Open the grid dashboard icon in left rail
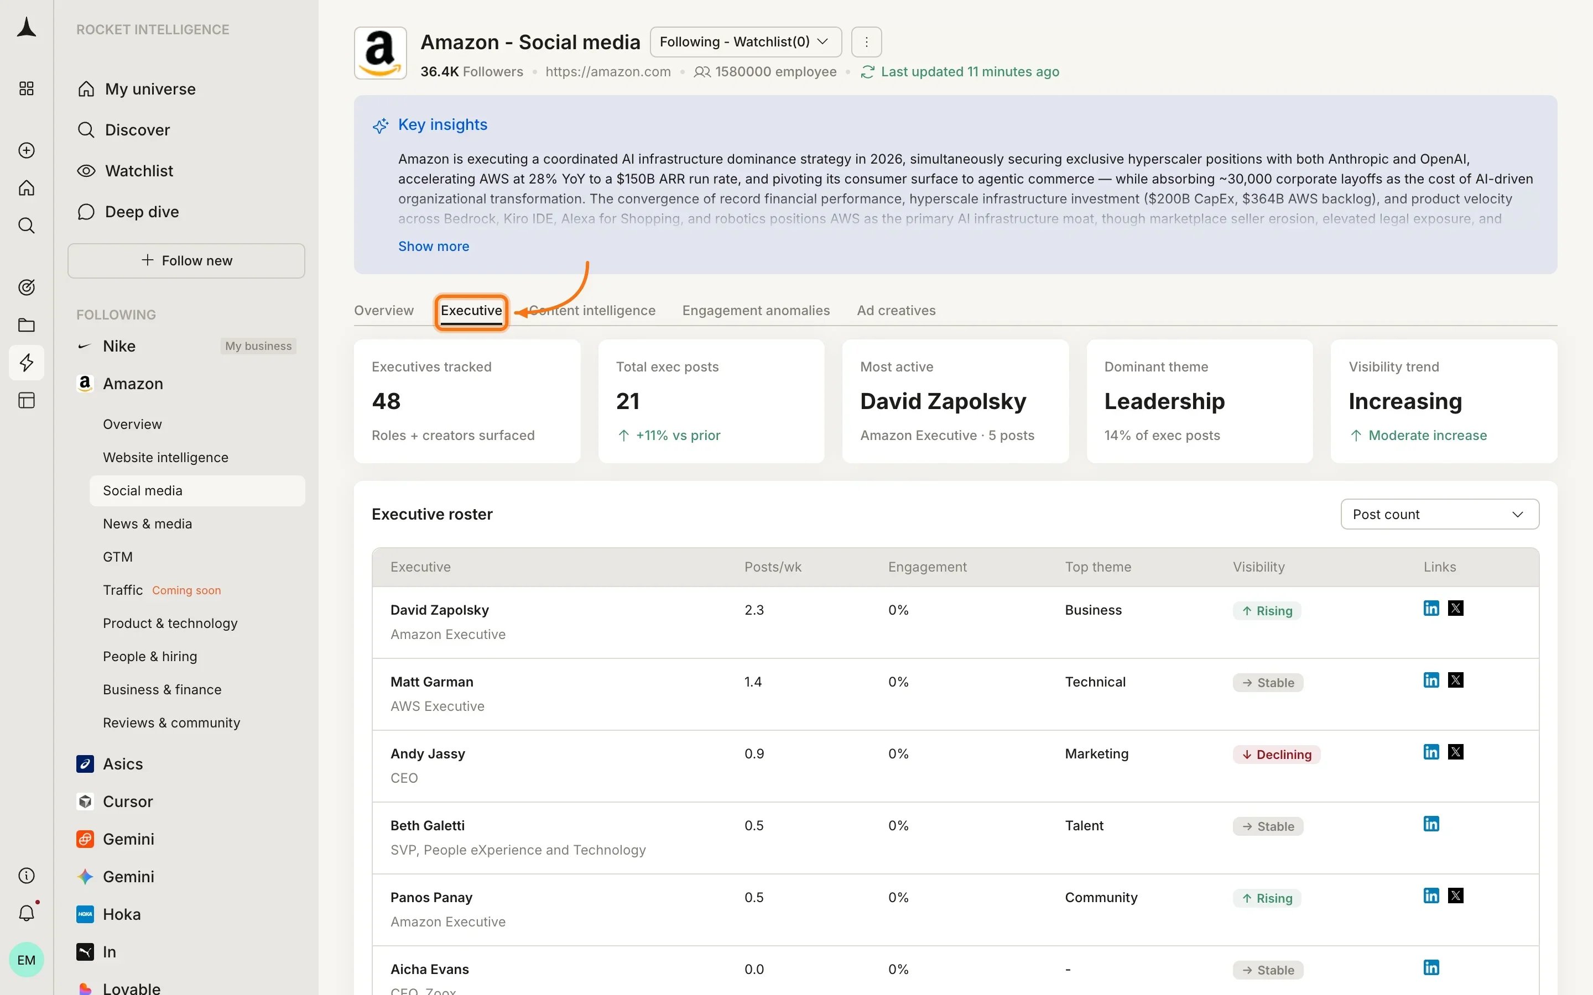The width and height of the screenshot is (1593, 995). pyautogui.click(x=27, y=89)
